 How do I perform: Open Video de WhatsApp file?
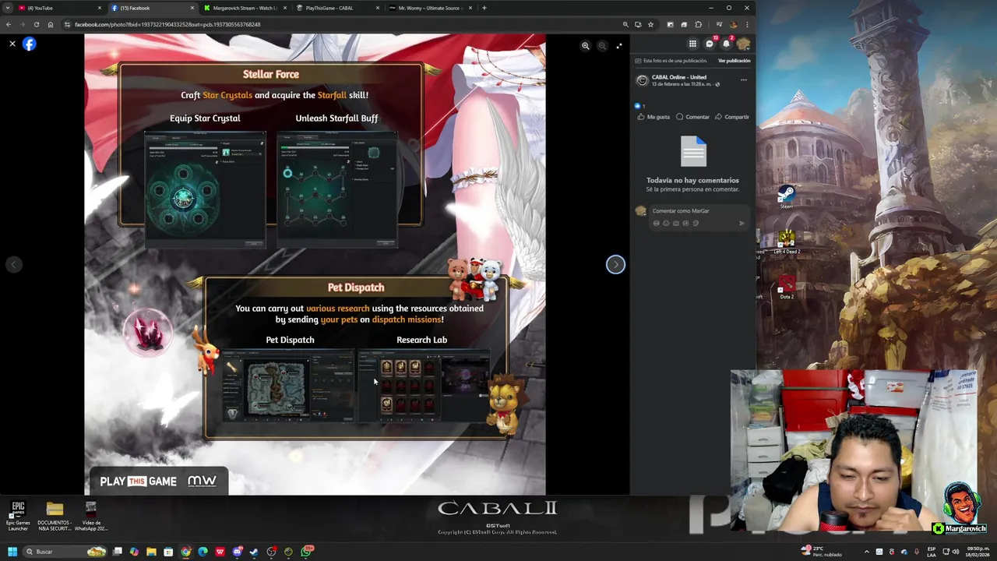click(91, 516)
